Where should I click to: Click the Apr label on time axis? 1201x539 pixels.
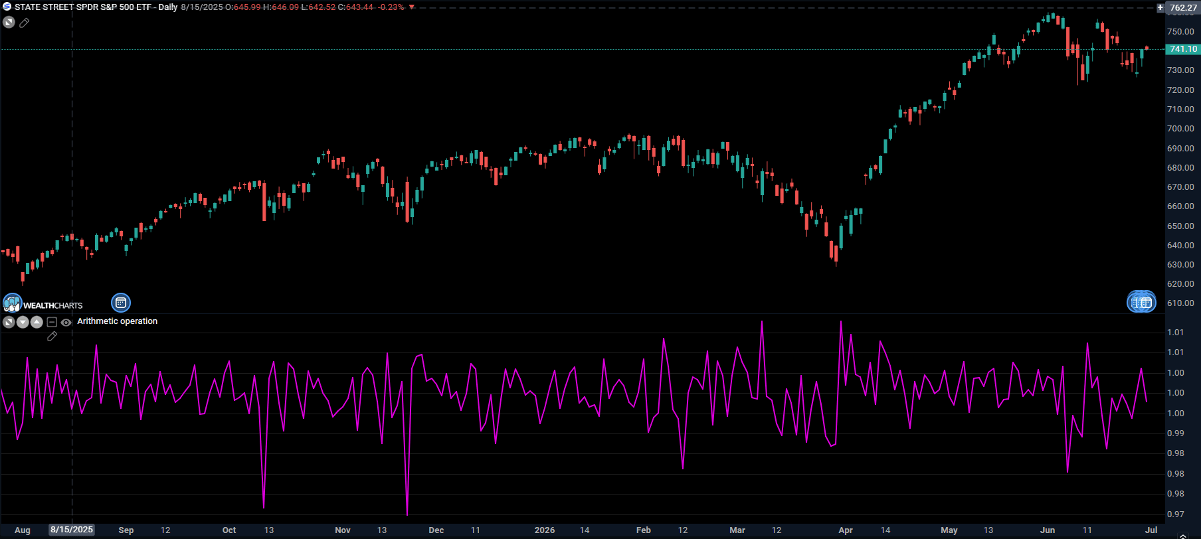coord(846,530)
